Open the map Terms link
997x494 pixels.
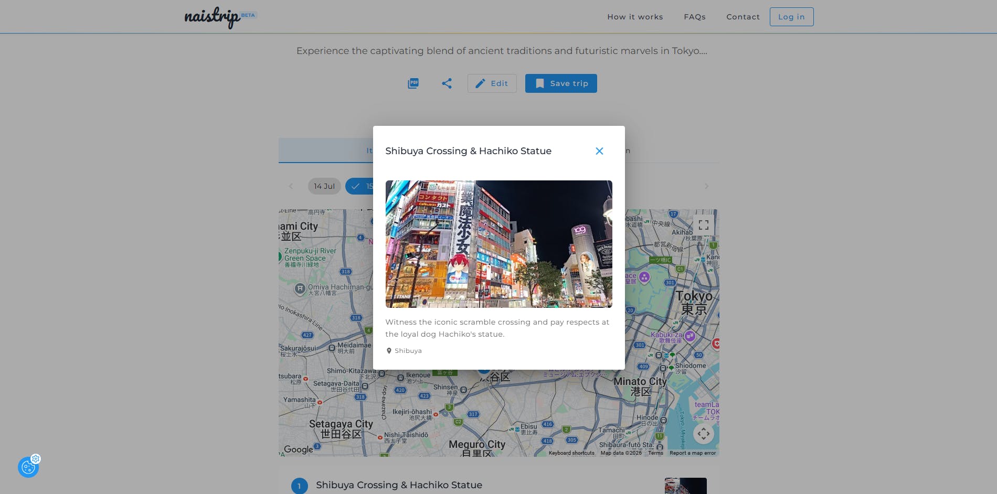[x=655, y=453]
